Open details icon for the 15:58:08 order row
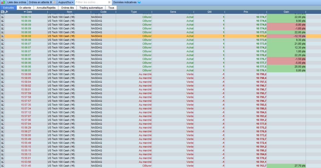 pyautogui.click(x=2, y=74)
